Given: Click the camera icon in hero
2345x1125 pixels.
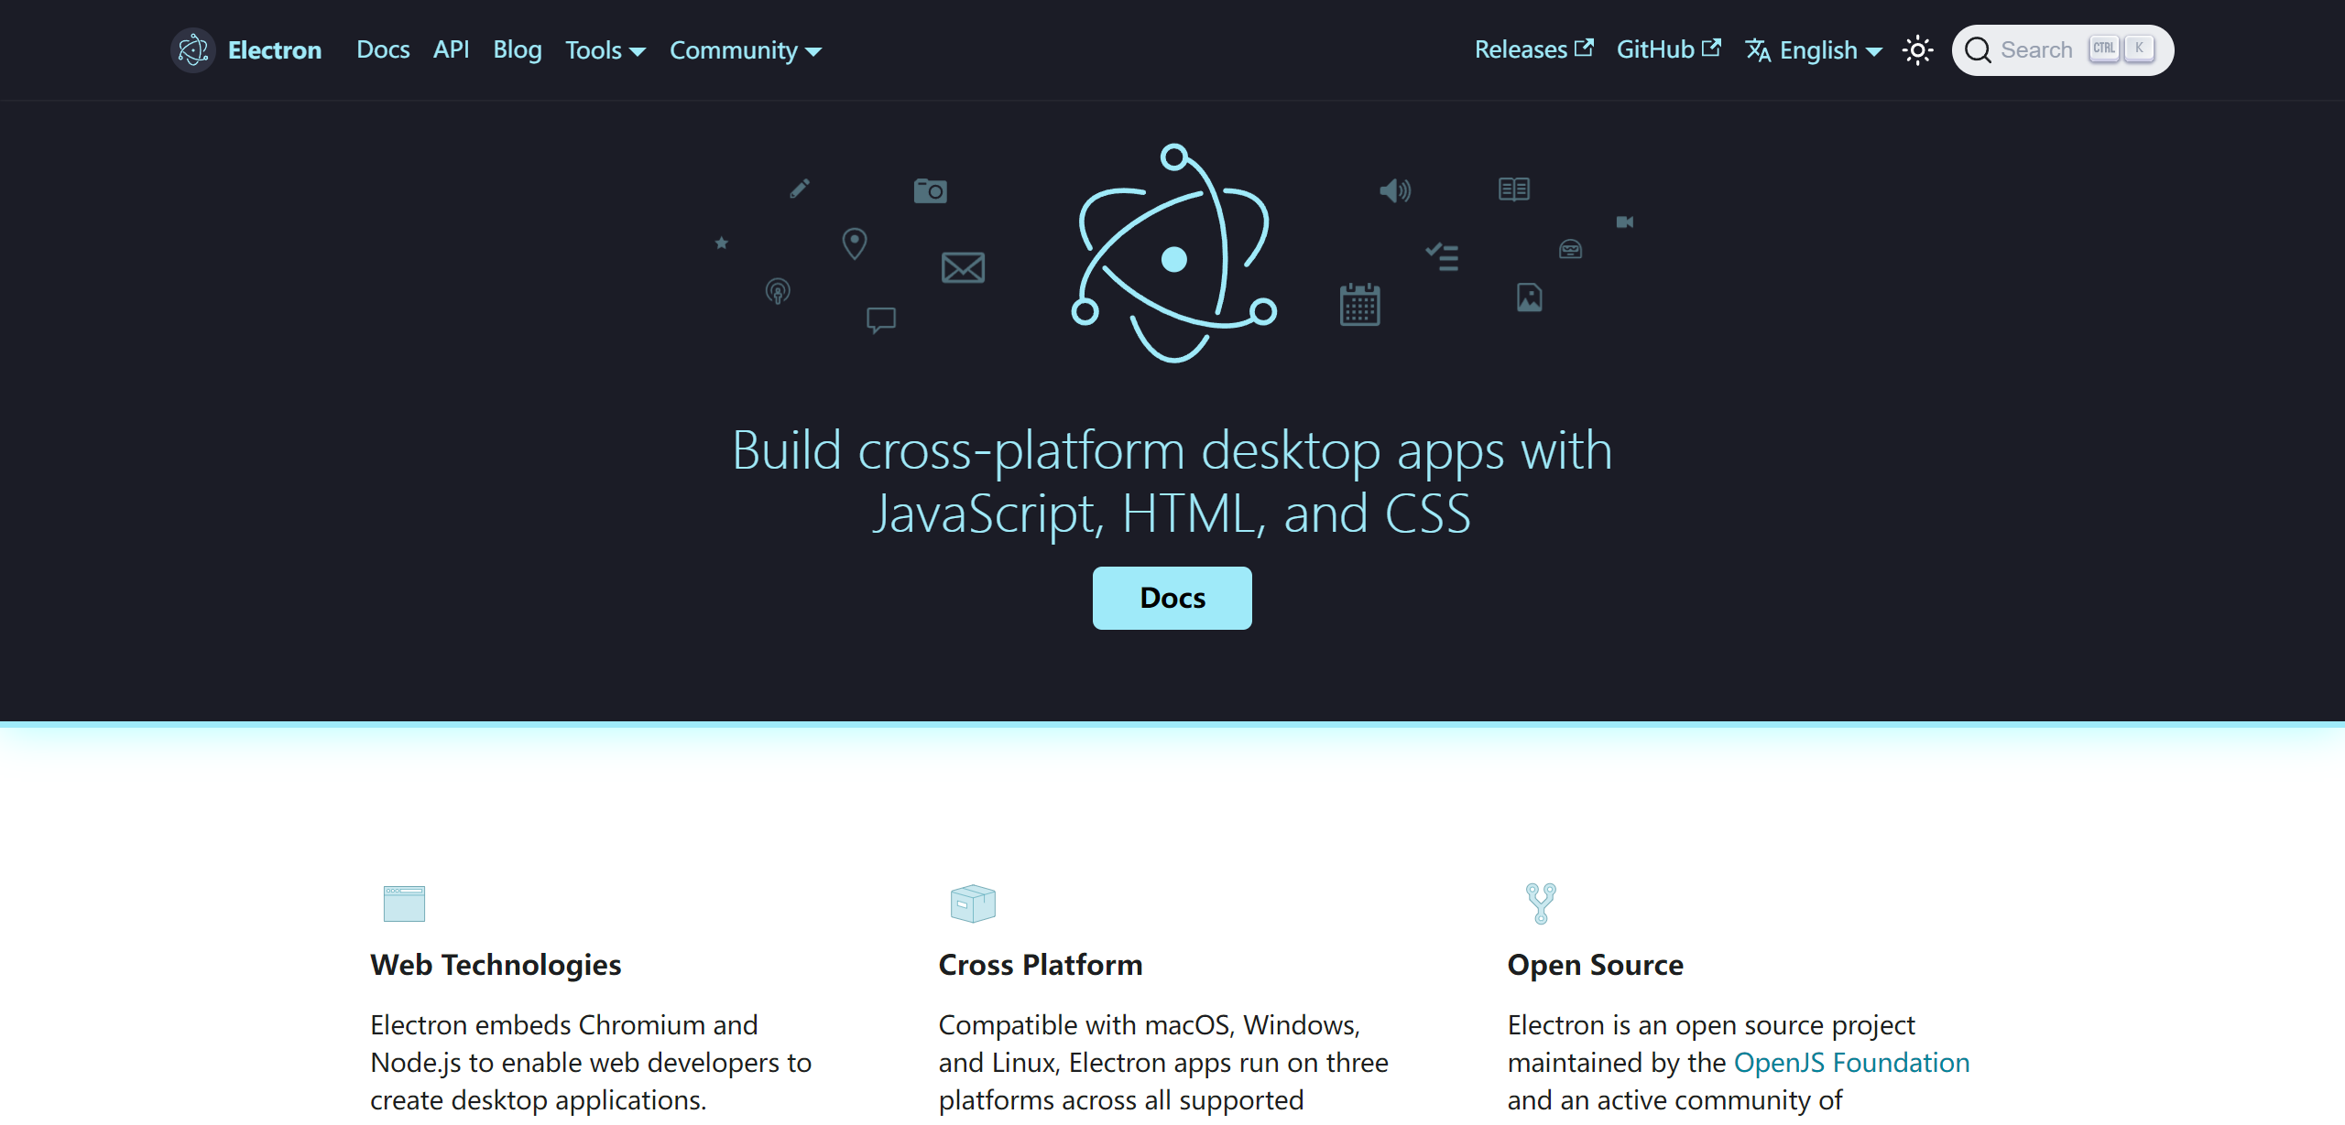Looking at the screenshot, I should tap(930, 190).
